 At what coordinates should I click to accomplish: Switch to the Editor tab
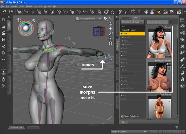click(x=136, y=18)
